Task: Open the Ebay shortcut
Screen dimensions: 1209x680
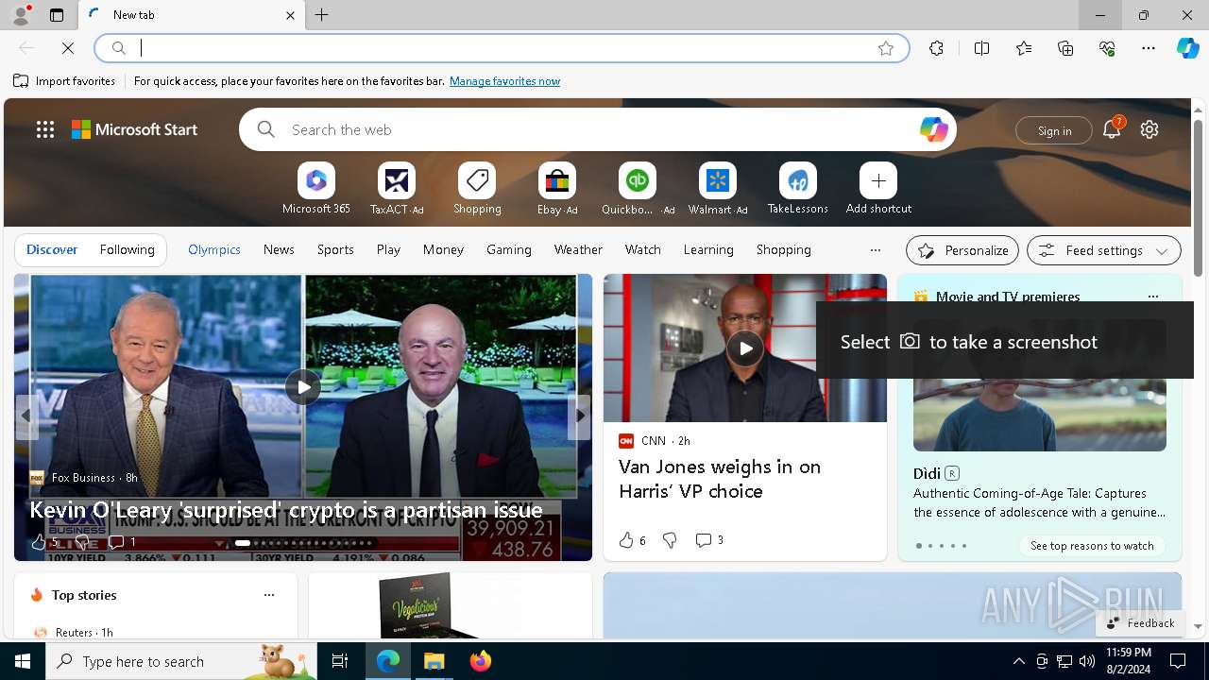Action: [x=557, y=189]
